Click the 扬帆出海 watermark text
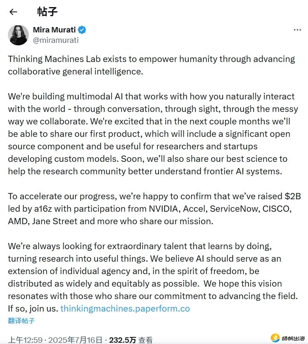Screen dimensions: 308x344 coord(293,338)
